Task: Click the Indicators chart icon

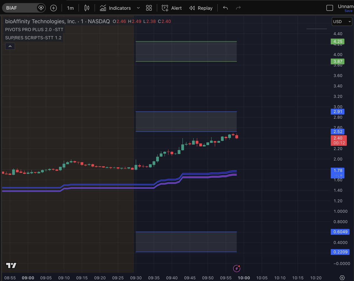Action: 103,8
